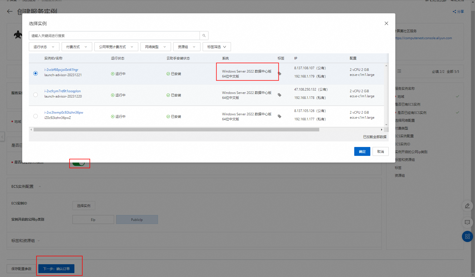The width and height of the screenshot is (475, 277).
Task: Click the table's vertical scrollbar down arrow
Action: (386, 125)
